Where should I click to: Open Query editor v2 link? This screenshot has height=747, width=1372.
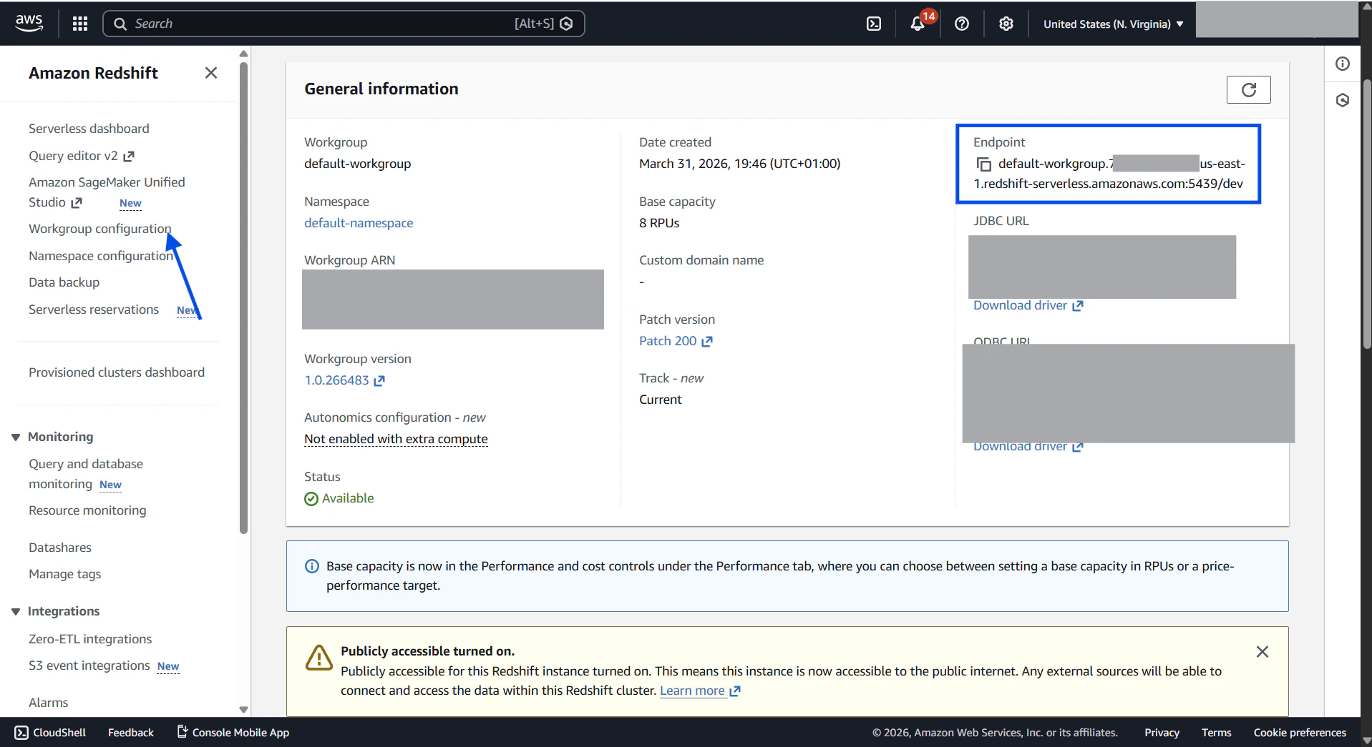pyautogui.click(x=82, y=156)
